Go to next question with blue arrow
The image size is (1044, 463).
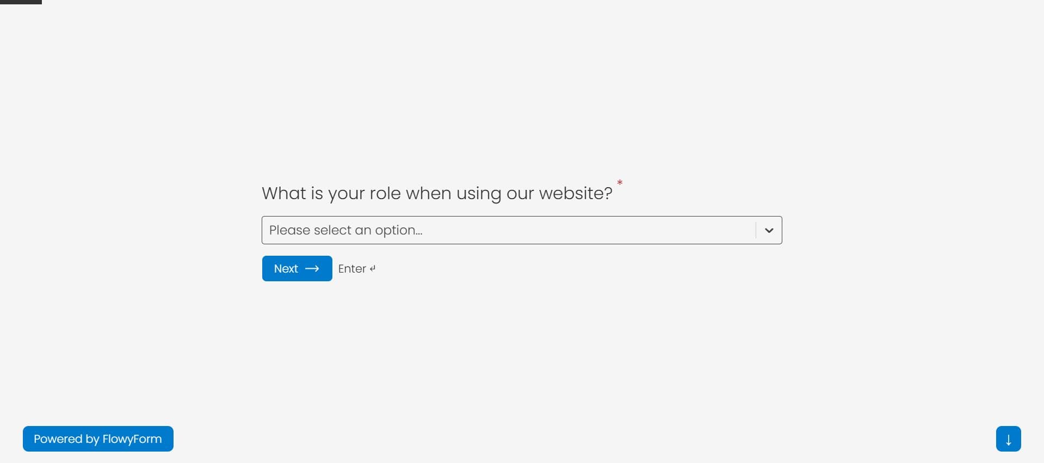coord(1008,439)
